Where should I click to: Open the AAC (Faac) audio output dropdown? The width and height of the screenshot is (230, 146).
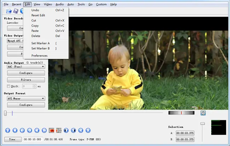pyautogui.click(x=26, y=67)
